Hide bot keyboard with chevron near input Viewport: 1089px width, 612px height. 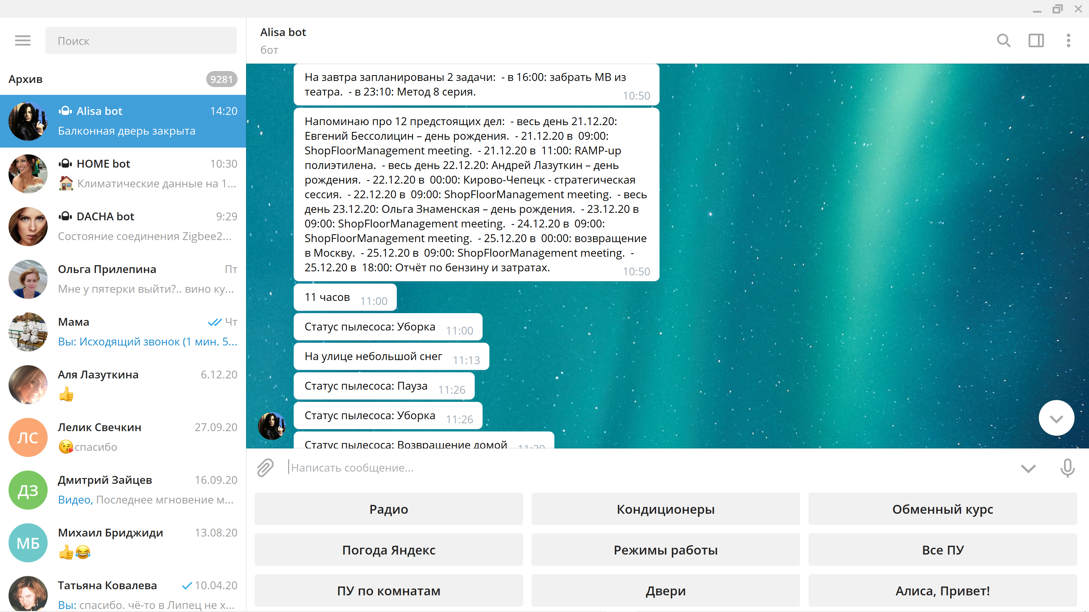click(x=1028, y=468)
